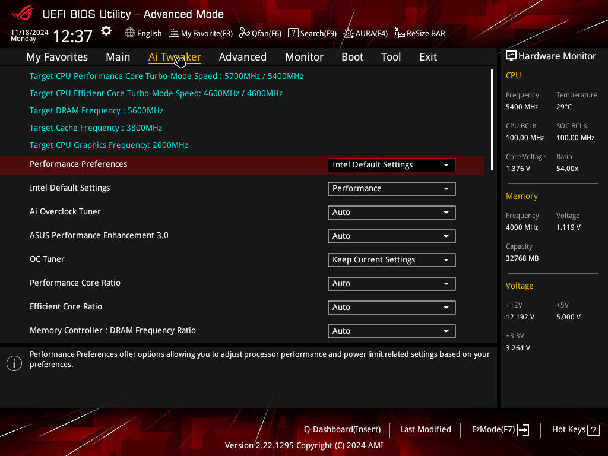
Task: Open Q-Dashboard(Insert)
Action: [343, 429]
